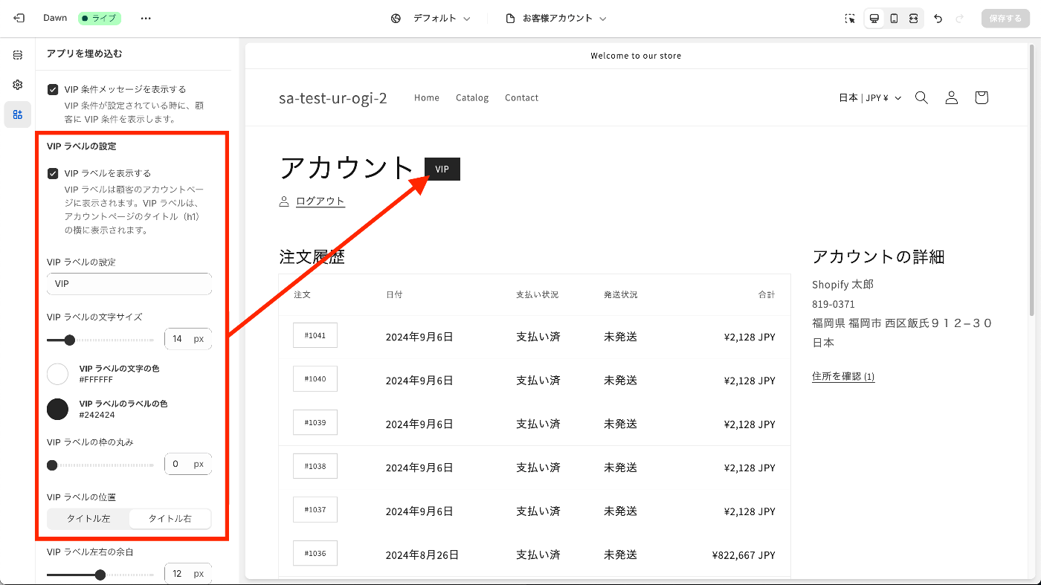The width and height of the screenshot is (1041, 585).
Task: Open the dark #242424 label color swatch
Action: [57, 409]
